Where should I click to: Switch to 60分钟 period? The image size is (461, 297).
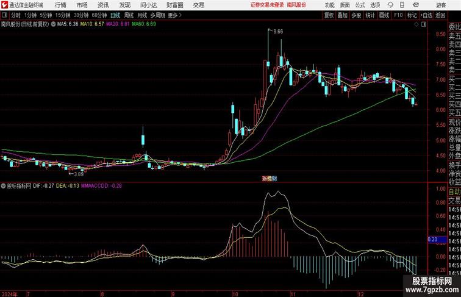click(99, 15)
